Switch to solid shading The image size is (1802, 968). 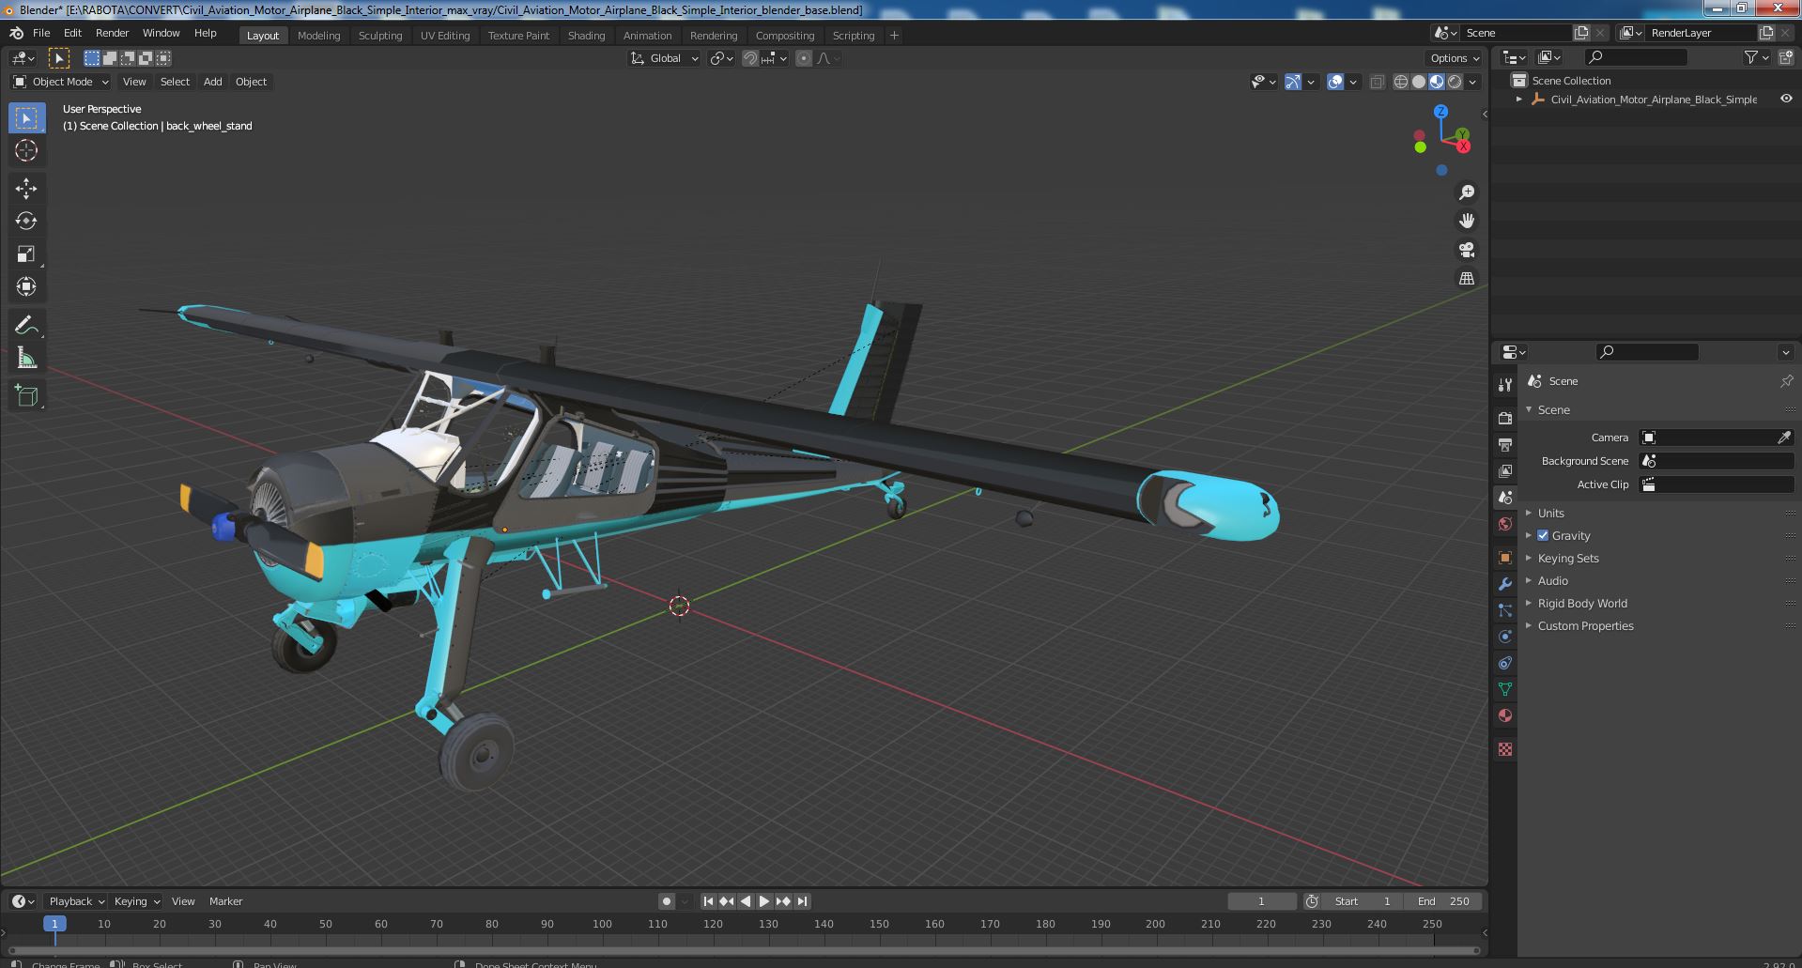point(1419,82)
